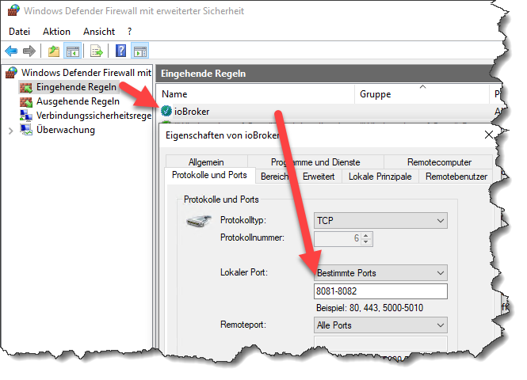
Task: Open the ? help menu
Action: pos(130,32)
